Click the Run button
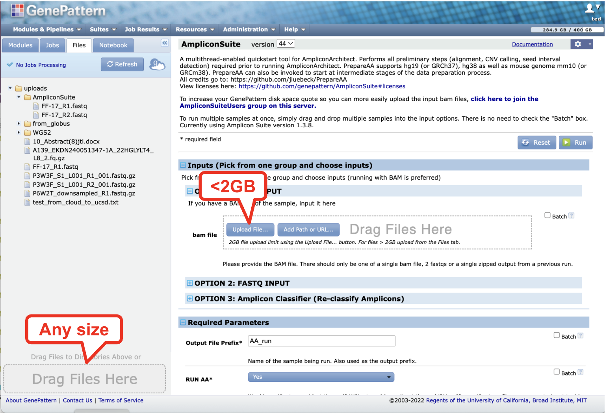The width and height of the screenshot is (605, 413). click(575, 143)
